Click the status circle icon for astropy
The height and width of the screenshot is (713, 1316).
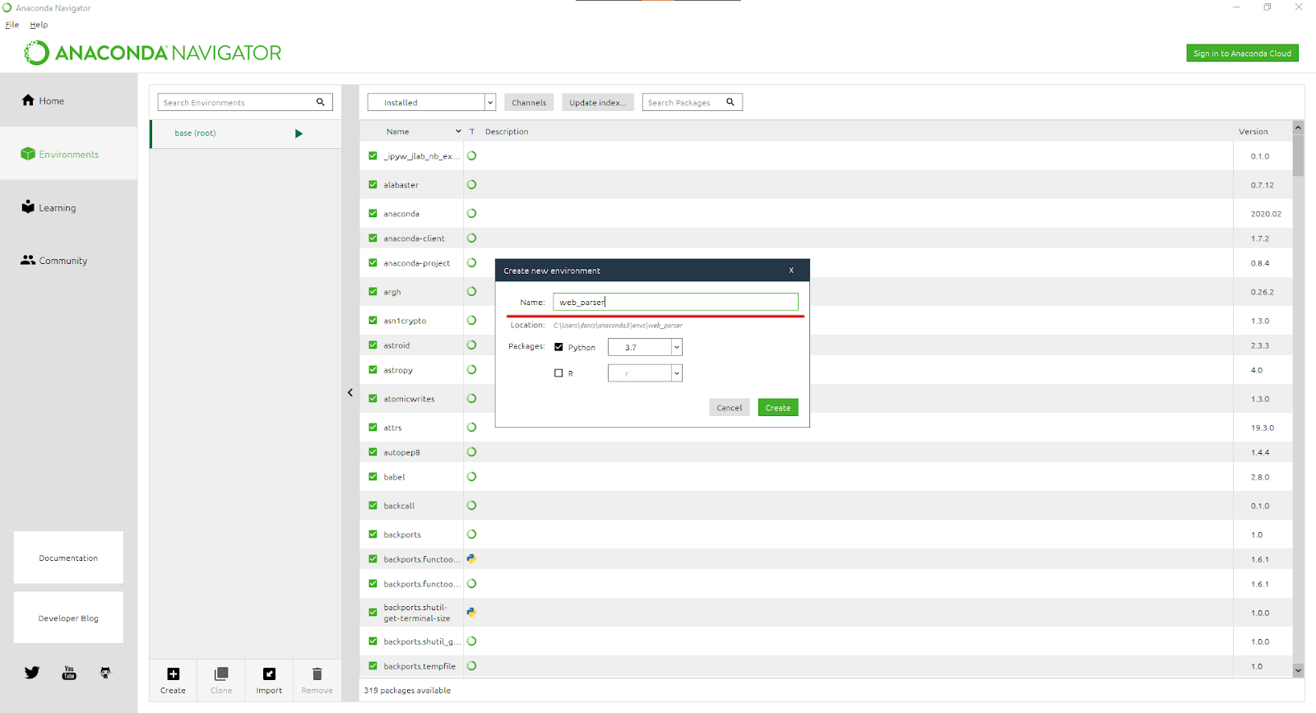tap(471, 369)
